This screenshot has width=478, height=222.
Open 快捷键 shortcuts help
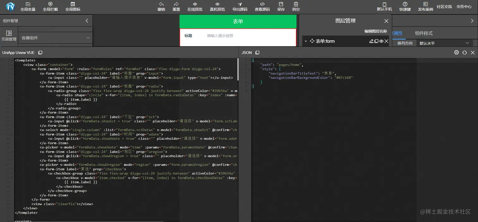[x=405, y=7]
